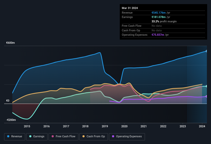Viewport: 211px width, 144px height.
Task: Toggle the Earnings legend button
Action: [37, 137]
